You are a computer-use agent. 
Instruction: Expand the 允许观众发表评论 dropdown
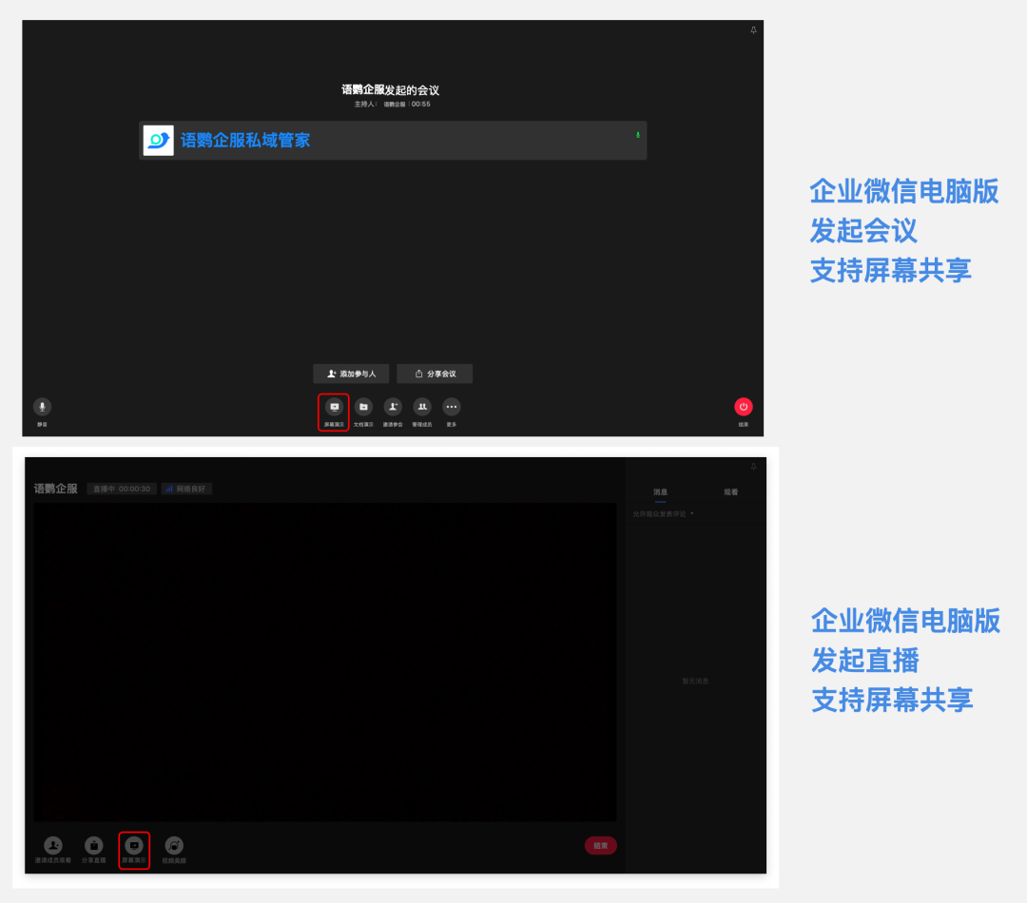tap(664, 513)
